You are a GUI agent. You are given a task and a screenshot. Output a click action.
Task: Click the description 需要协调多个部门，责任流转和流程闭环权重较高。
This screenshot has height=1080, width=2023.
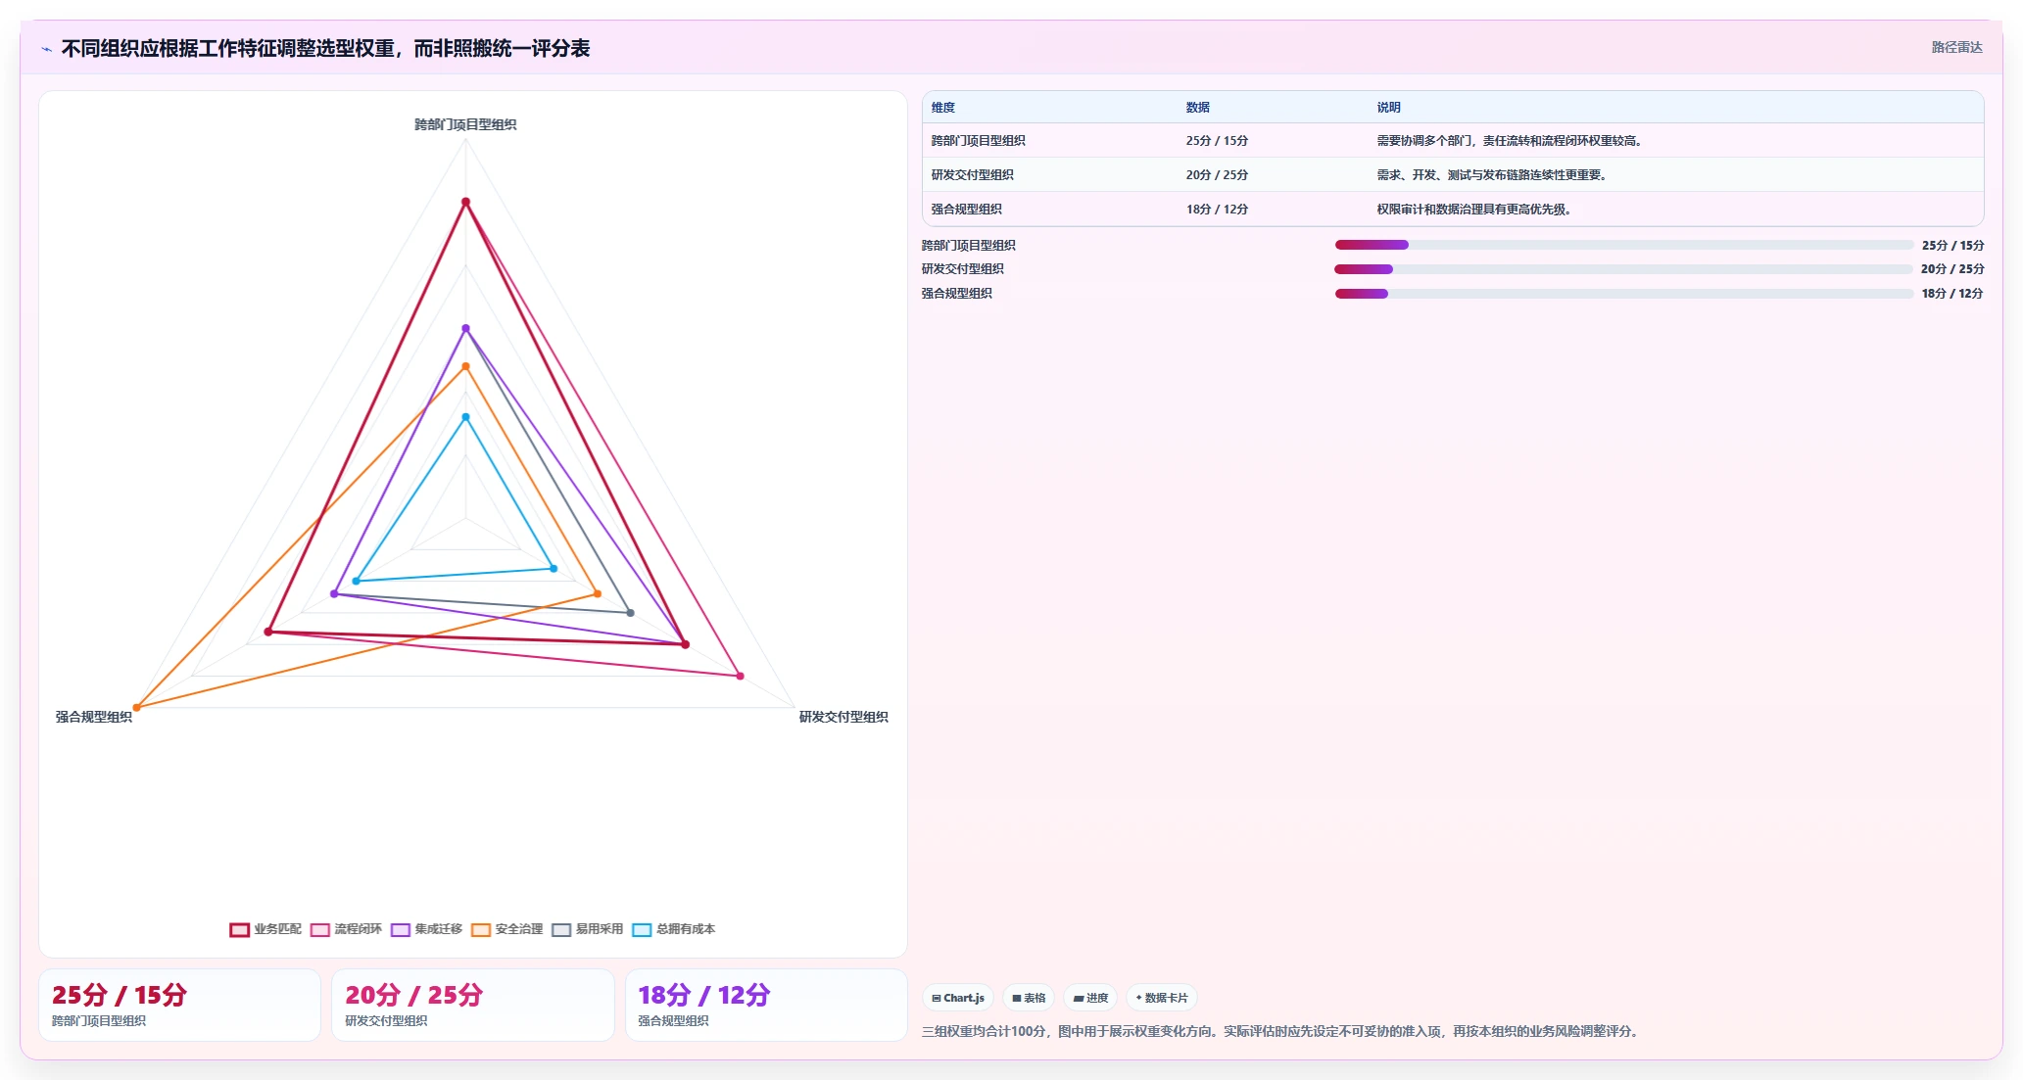1511,141
